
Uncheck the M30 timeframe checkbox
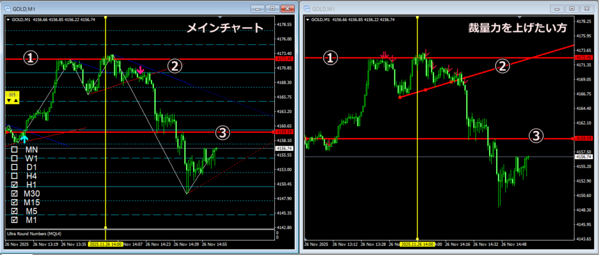point(14,194)
